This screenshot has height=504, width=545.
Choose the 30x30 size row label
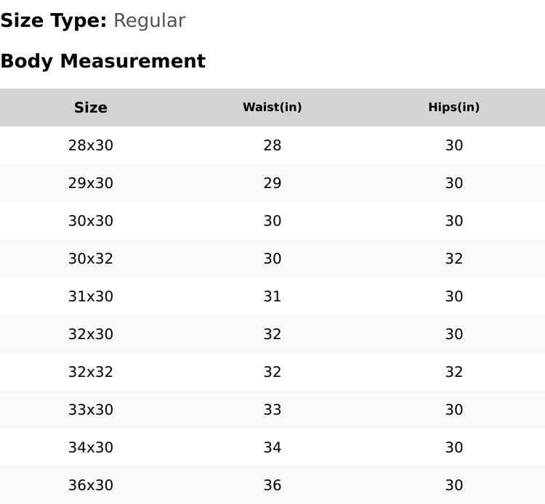[91, 221]
